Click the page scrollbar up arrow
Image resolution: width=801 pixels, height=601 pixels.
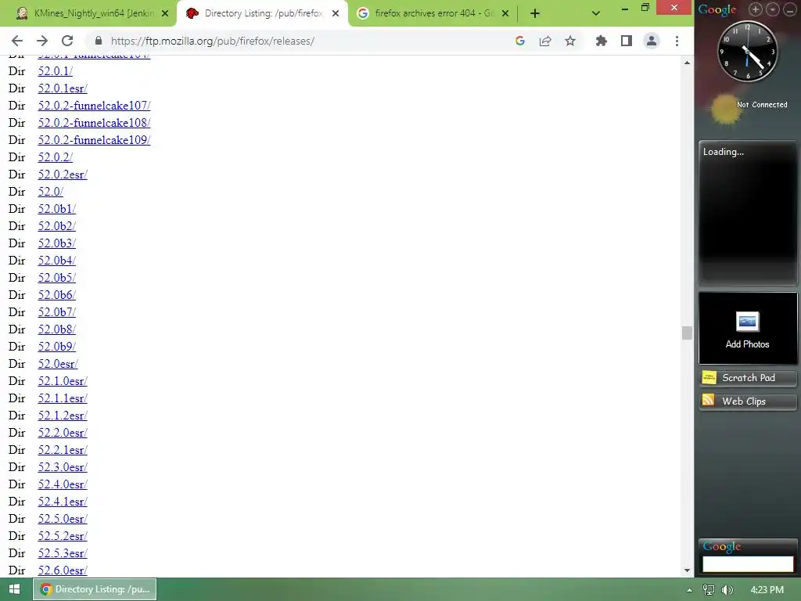pos(687,63)
